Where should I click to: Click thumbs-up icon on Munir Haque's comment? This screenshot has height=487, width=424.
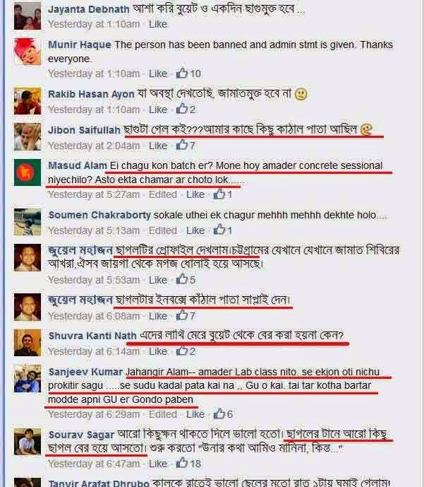(x=182, y=73)
